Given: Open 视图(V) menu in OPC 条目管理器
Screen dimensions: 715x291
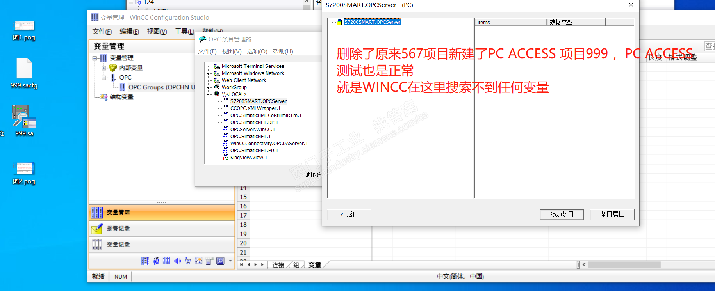Looking at the screenshot, I should (x=232, y=51).
